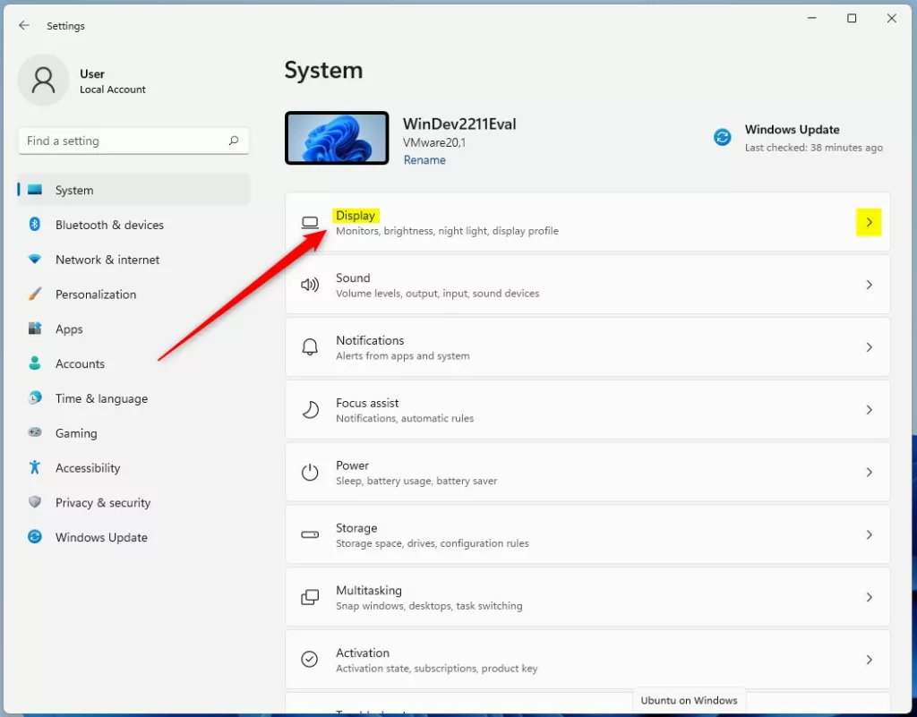Viewport: 917px width, 717px height.
Task: Click inside the Find a setting box
Action: [133, 141]
